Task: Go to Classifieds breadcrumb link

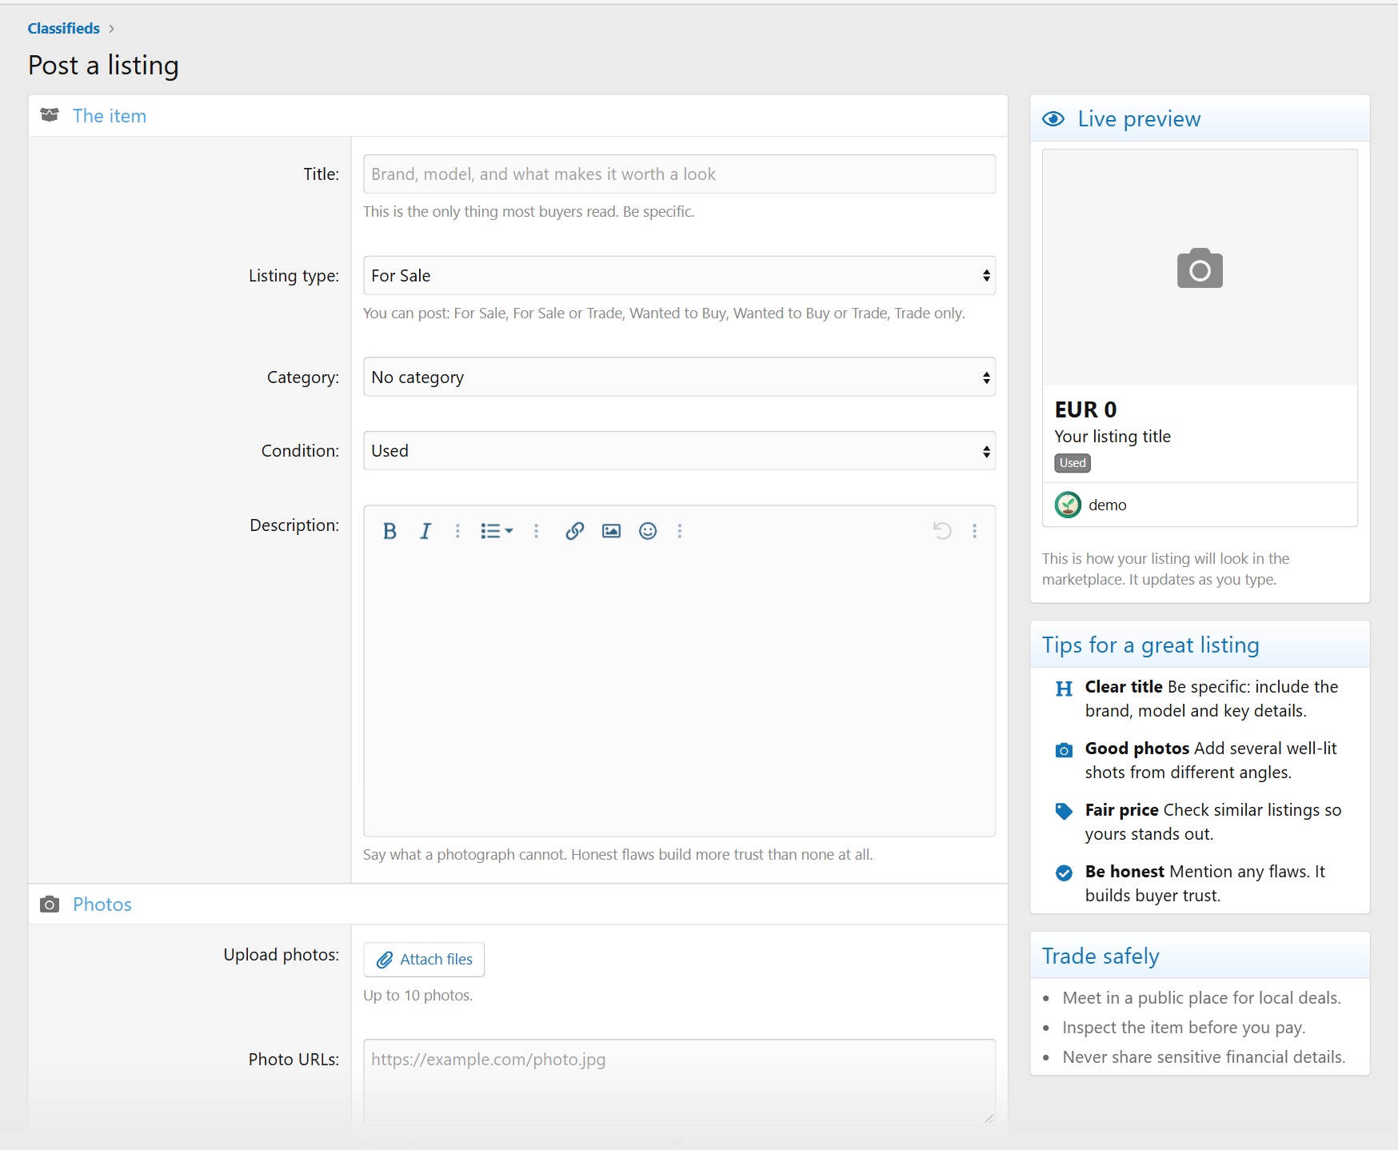Action: [x=64, y=28]
